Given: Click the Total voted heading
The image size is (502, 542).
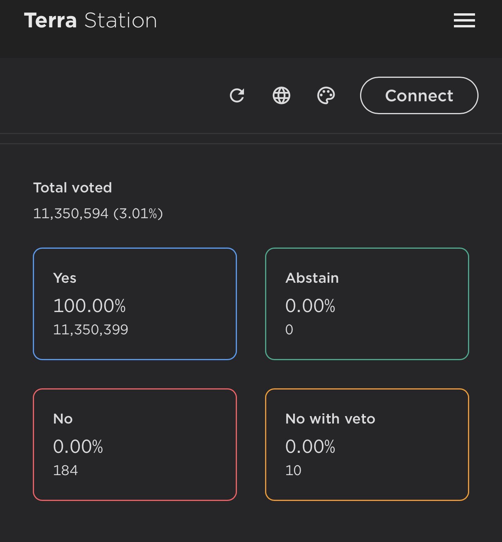Looking at the screenshot, I should pos(72,188).
